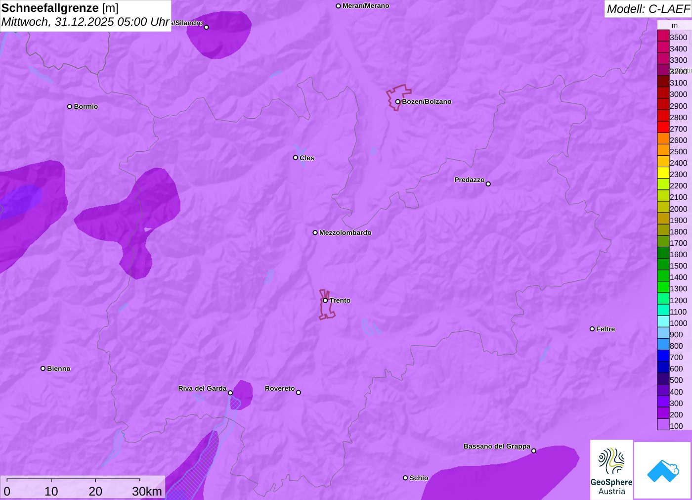Screen dimensions: 692x500
Task: Click the Feltre marker dot
Action: pos(592,329)
